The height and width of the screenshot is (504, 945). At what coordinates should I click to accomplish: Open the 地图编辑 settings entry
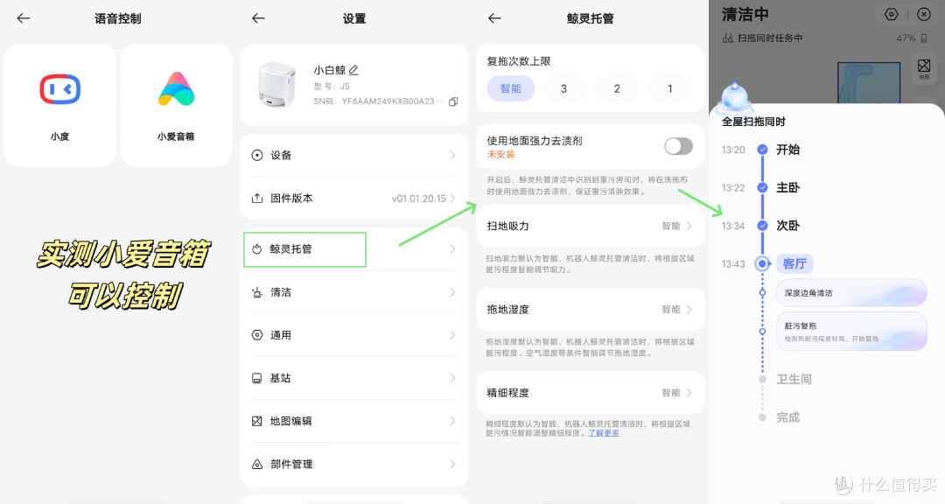point(354,422)
